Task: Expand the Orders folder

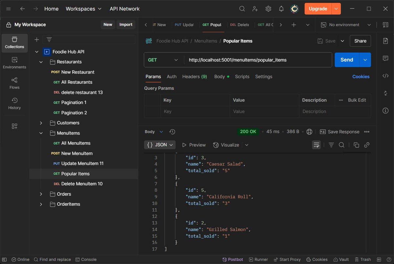Action: 41,194
